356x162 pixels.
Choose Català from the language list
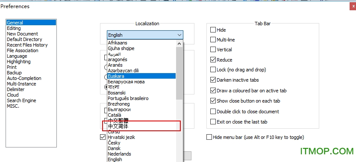click(141, 115)
